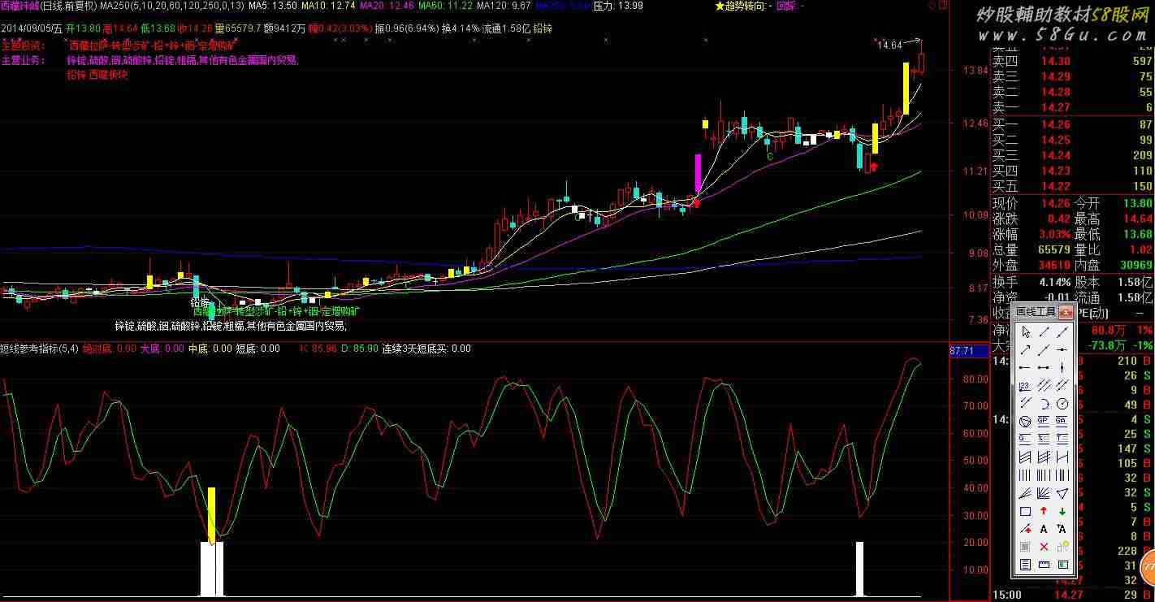Screen dimensions: 1155x602
Task: Click the 今开 13.80 quote value
Action: [1137, 203]
